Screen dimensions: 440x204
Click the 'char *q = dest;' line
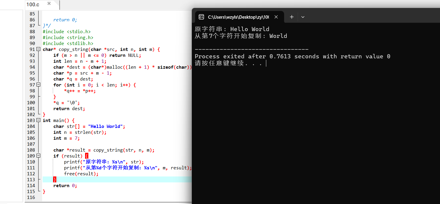click(x=73, y=79)
